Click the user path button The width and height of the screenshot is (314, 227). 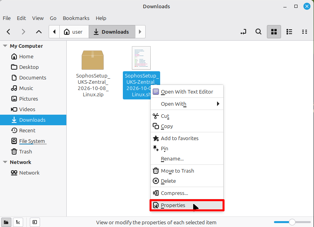[x=74, y=32]
